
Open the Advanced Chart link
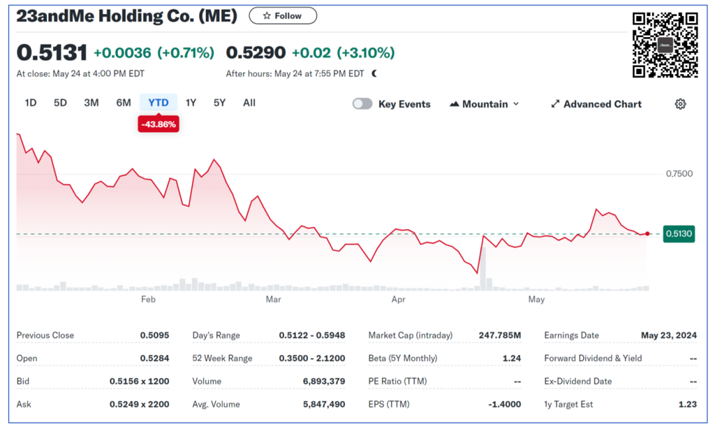602,104
